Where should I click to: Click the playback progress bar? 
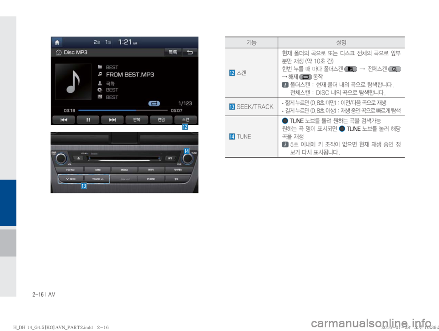(x=123, y=111)
